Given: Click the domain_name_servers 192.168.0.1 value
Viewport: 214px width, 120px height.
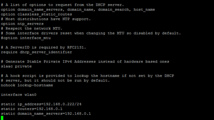Looking at the screenshot, I should pos(78,114).
